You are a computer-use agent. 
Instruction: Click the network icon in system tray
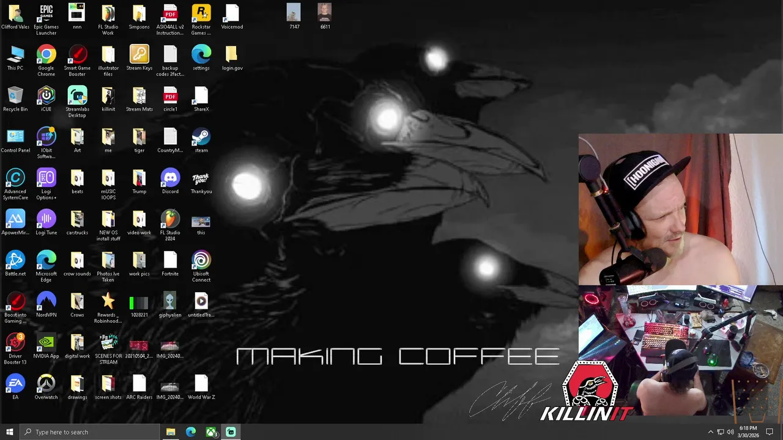tap(721, 432)
